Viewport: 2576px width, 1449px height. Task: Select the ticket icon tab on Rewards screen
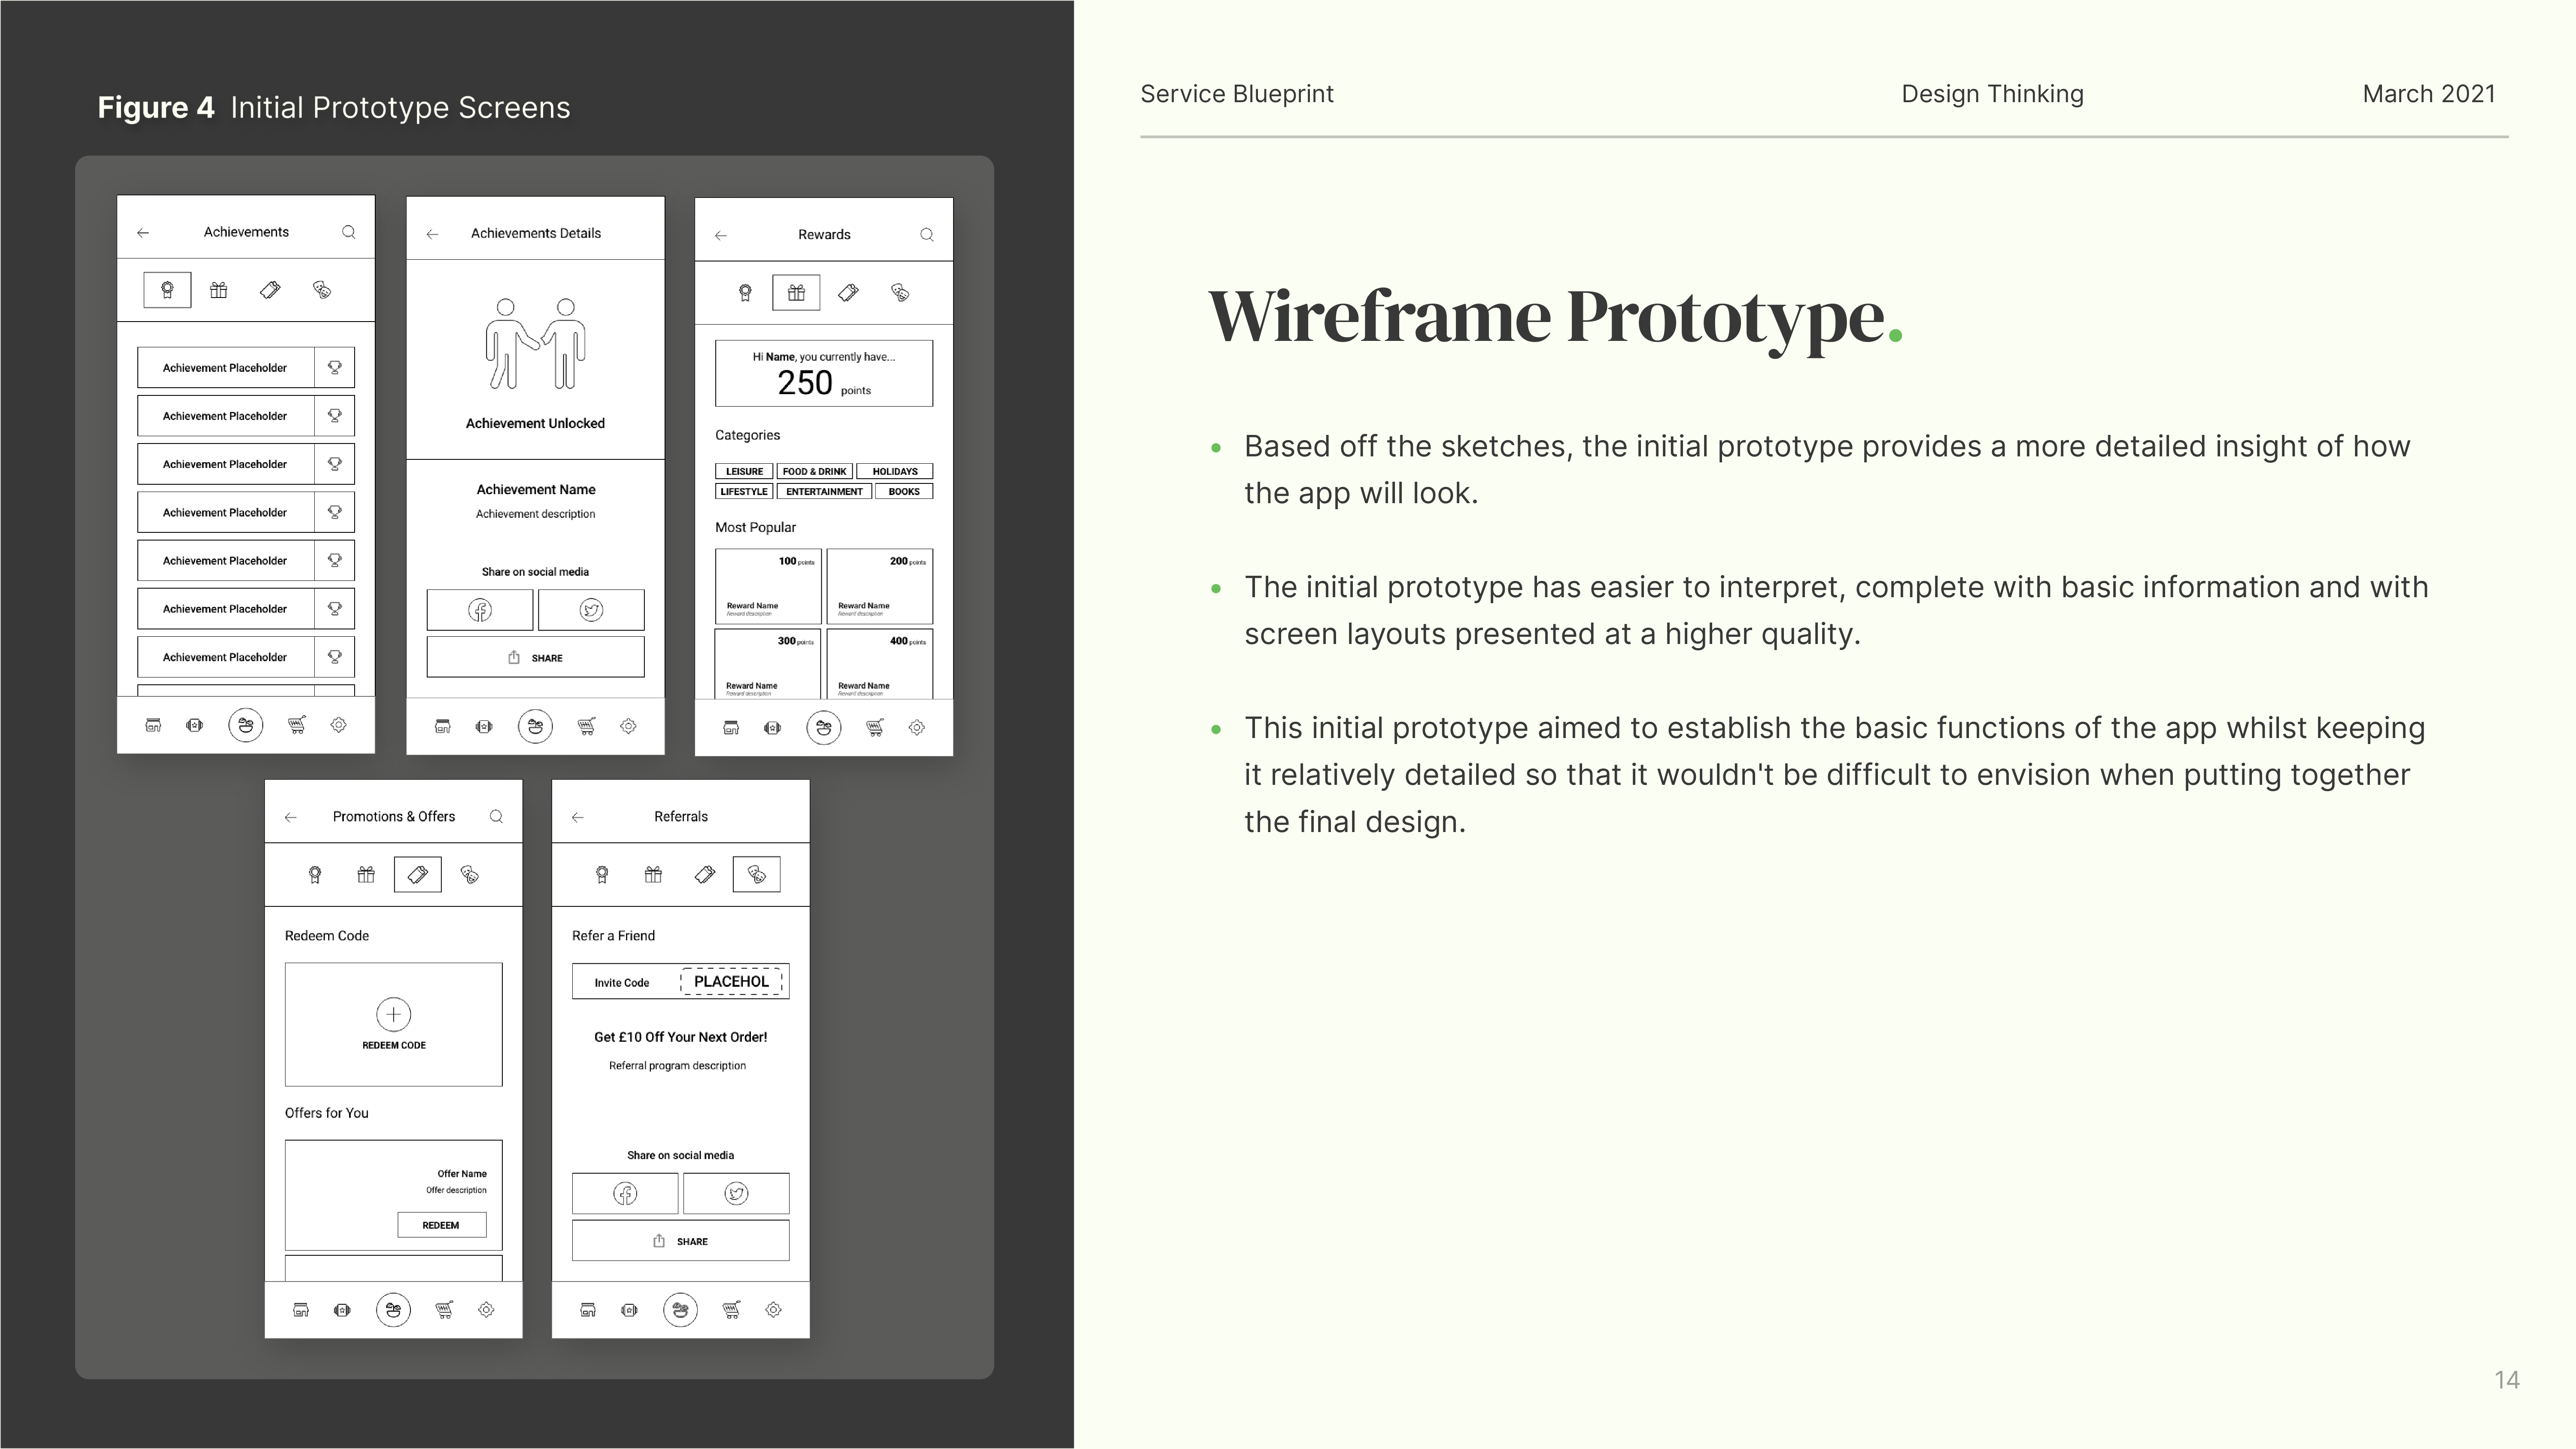pos(848,293)
